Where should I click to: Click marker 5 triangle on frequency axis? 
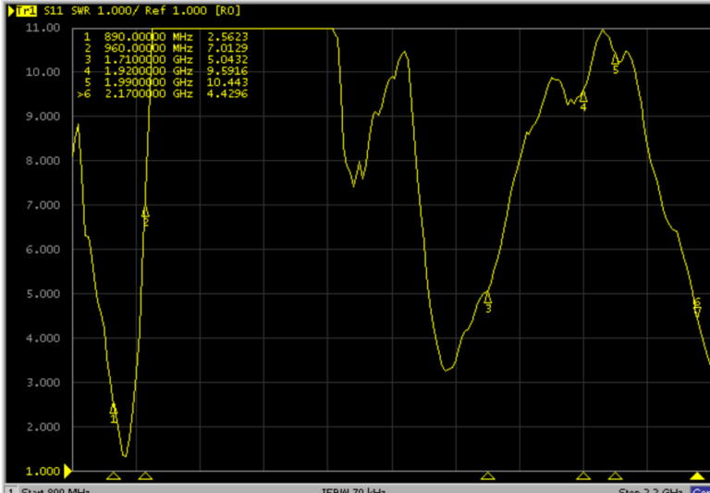pyautogui.click(x=615, y=475)
